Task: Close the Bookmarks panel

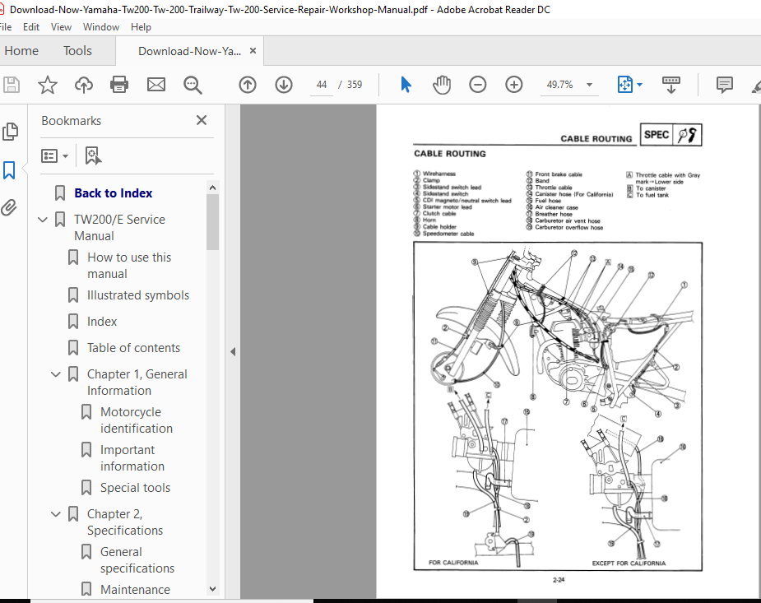Action: tap(202, 120)
